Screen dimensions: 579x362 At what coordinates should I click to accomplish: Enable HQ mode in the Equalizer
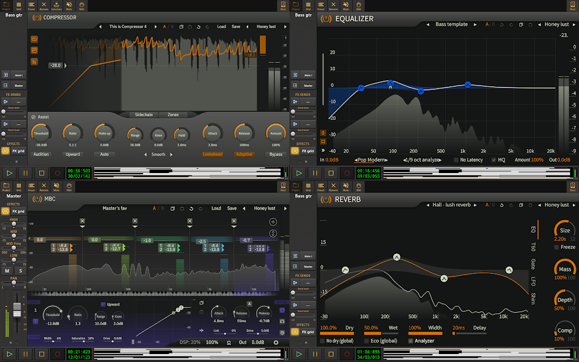(x=493, y=160)
